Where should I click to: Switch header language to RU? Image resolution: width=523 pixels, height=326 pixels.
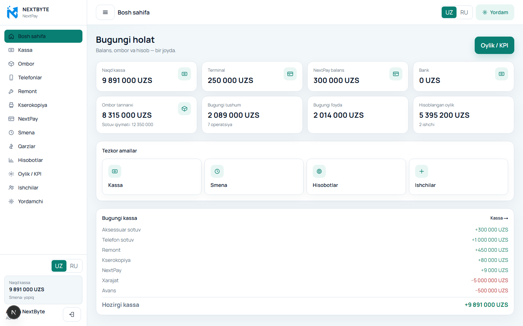pos(464,12)
